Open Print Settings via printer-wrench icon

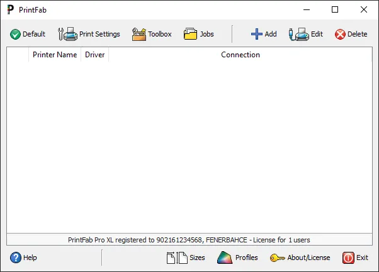(x=67, y=34)
